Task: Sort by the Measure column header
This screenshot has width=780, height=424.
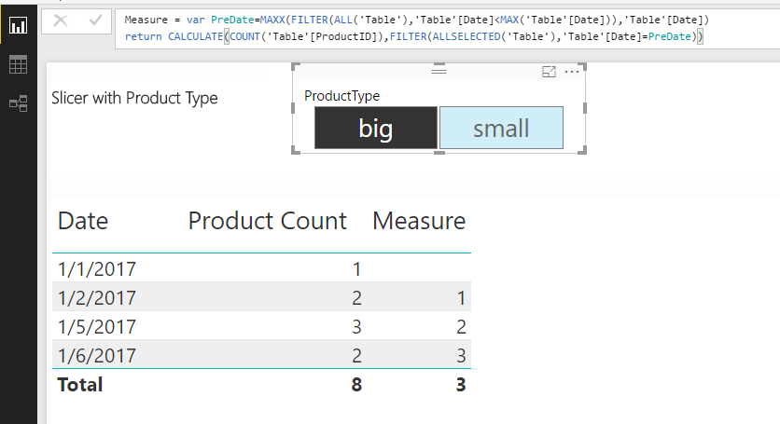Action: coord(419,221)
